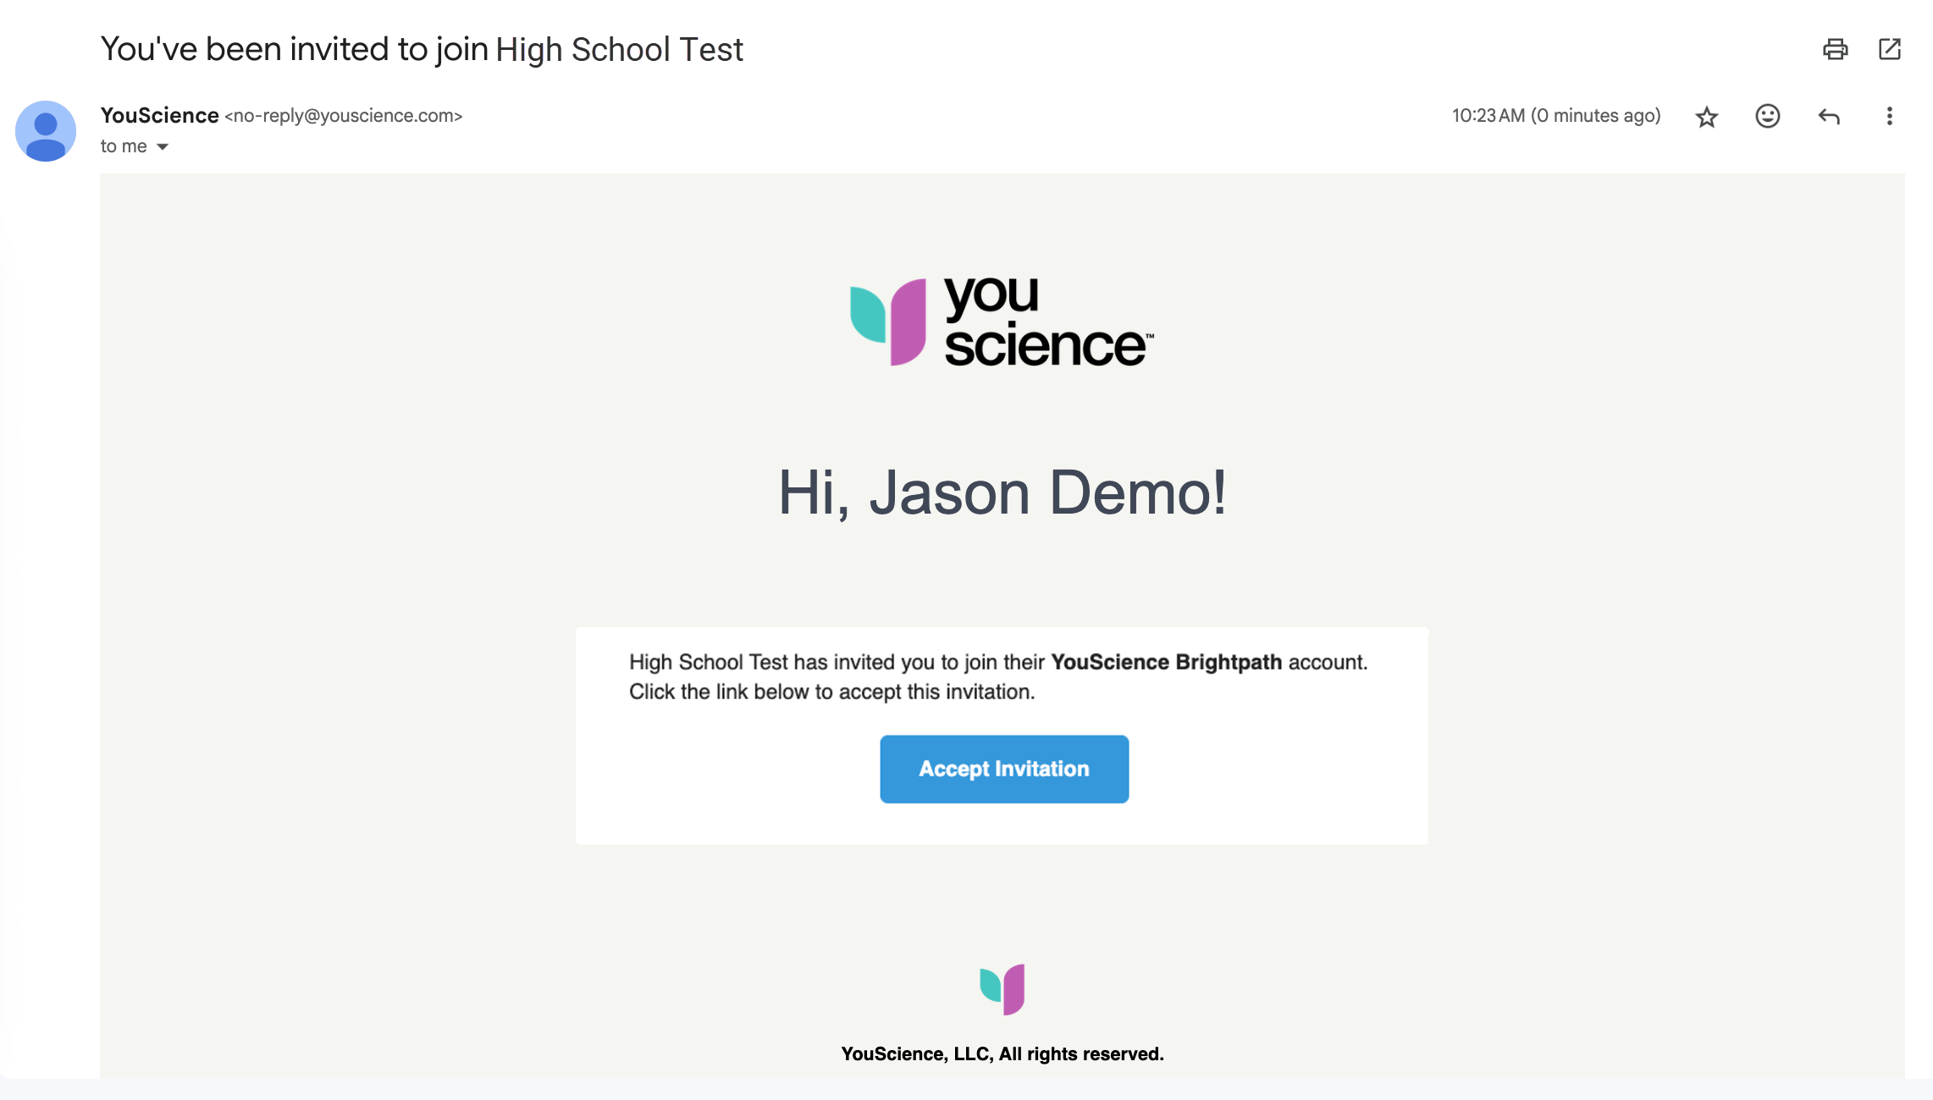Click the "to me" recipient label

[124, 146]
